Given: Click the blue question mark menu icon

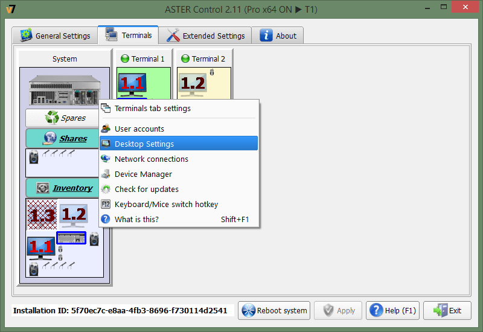Looking at the screenshot, I should 106,219.
